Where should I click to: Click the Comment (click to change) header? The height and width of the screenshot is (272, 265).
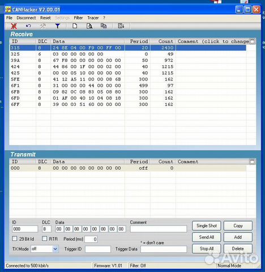213,41
